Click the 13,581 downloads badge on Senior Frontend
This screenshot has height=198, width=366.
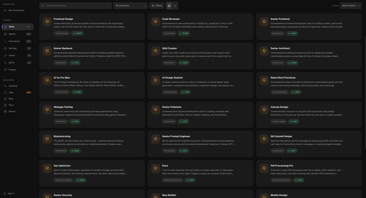click(292, 33)
